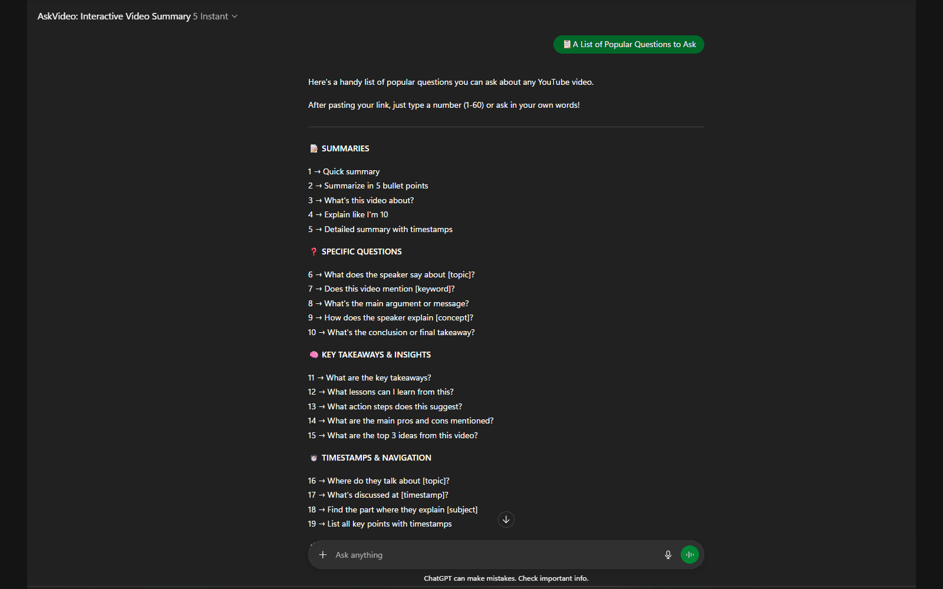The image size is (943, 589).
Task: Click the clipboard emoji inside the green button
Action: coord(568,44)
